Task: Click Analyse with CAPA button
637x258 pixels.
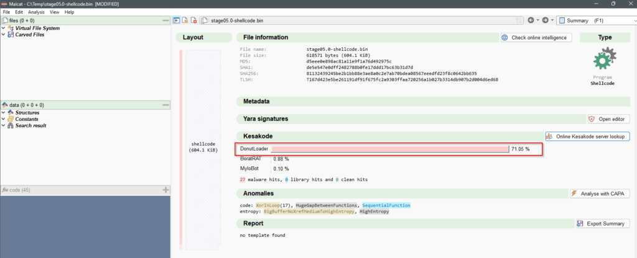Action: [x=600, y=193]
